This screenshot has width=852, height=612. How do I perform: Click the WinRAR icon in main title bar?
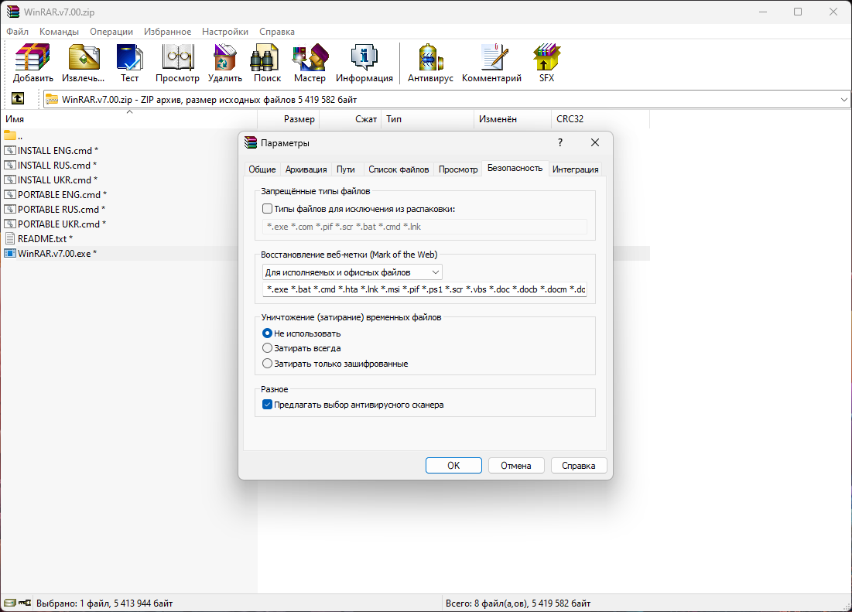coord(12,12)
